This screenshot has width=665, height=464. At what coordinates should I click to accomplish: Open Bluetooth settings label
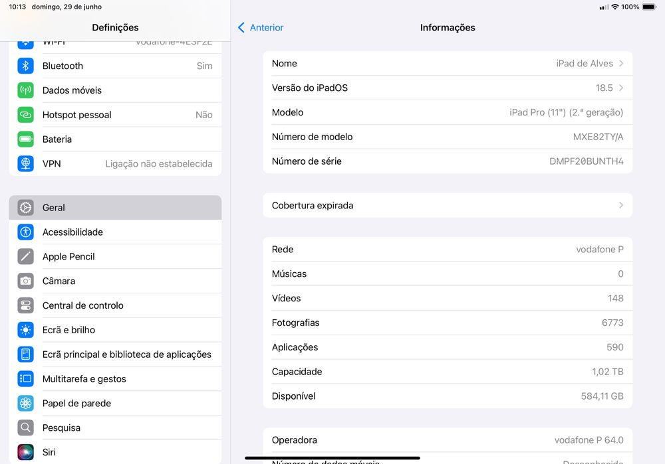click(x=63, y=66)
